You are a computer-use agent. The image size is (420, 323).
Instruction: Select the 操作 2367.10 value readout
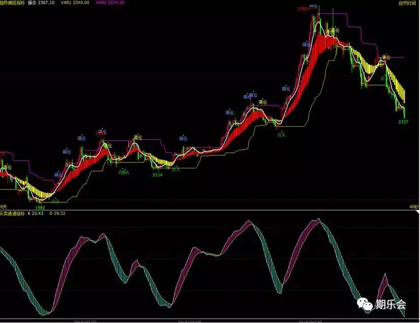click(x=41, y=3)
